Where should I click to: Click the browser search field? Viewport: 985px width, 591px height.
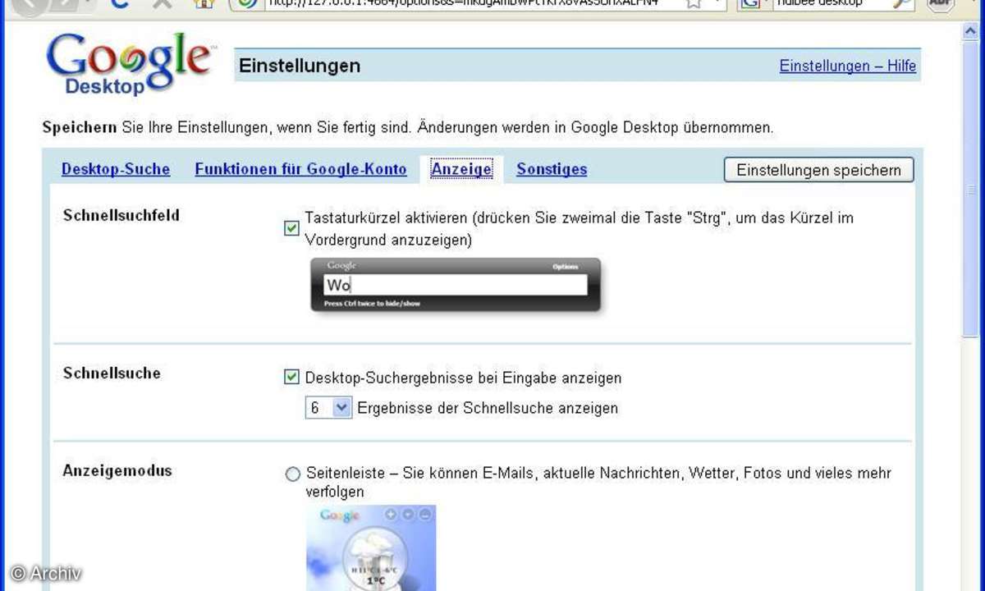pyautogui.click(x=832, y=3)
